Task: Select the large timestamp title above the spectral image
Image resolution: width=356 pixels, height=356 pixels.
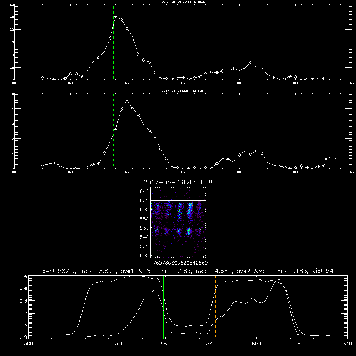Action: 178,182
